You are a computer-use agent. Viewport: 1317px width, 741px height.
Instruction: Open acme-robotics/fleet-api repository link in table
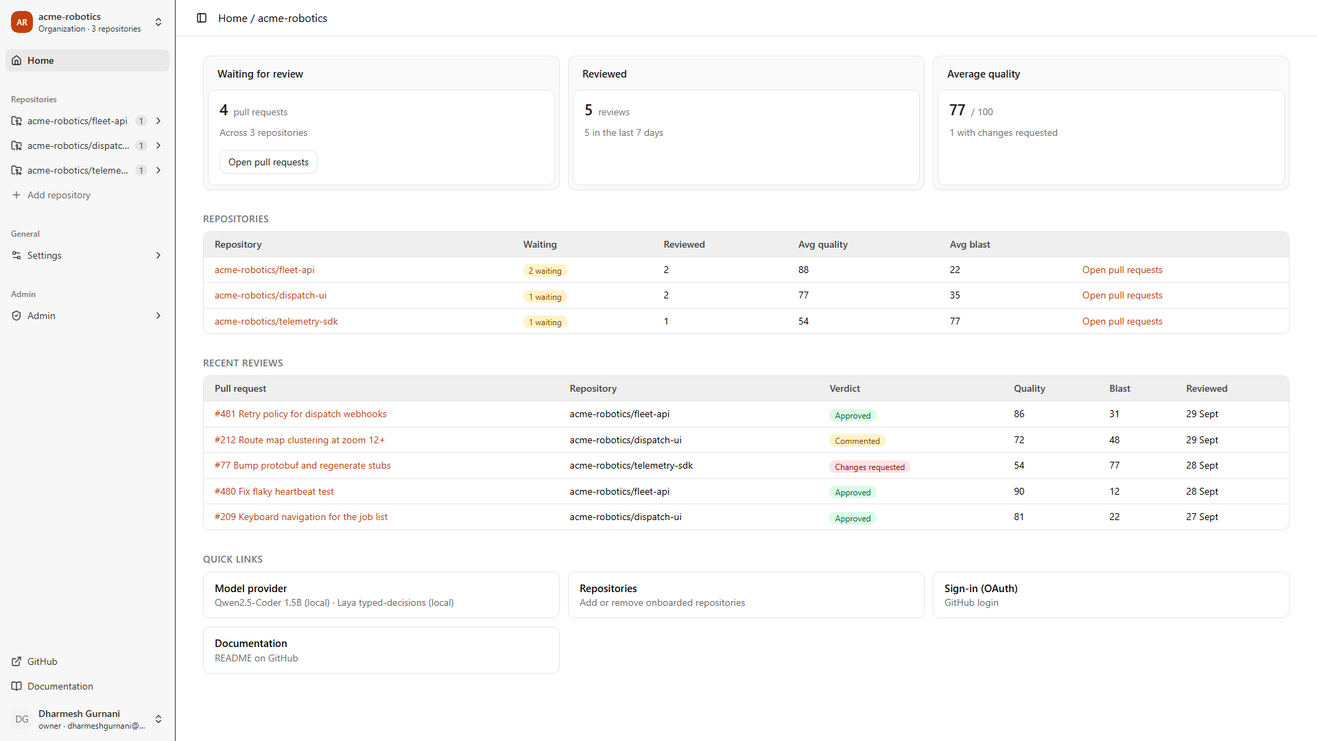[x=264, y=270]
